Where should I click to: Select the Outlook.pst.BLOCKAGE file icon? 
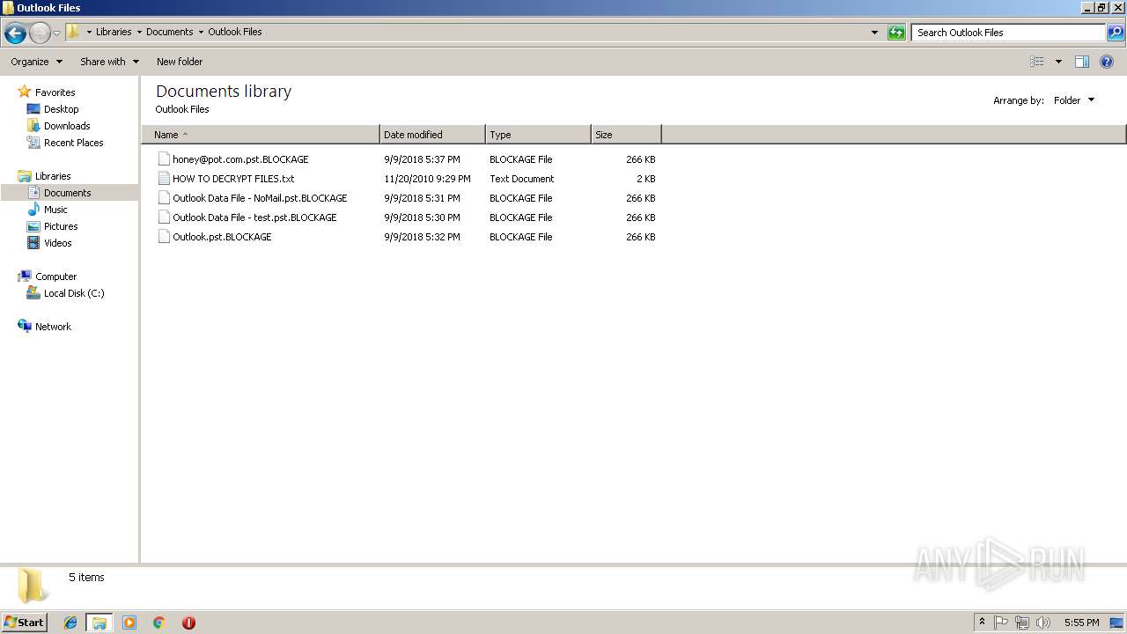coord(164,237)
